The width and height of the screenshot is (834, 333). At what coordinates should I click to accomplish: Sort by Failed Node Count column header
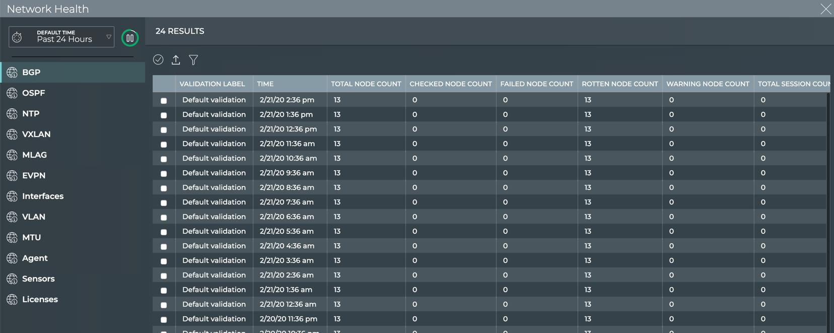536,84
